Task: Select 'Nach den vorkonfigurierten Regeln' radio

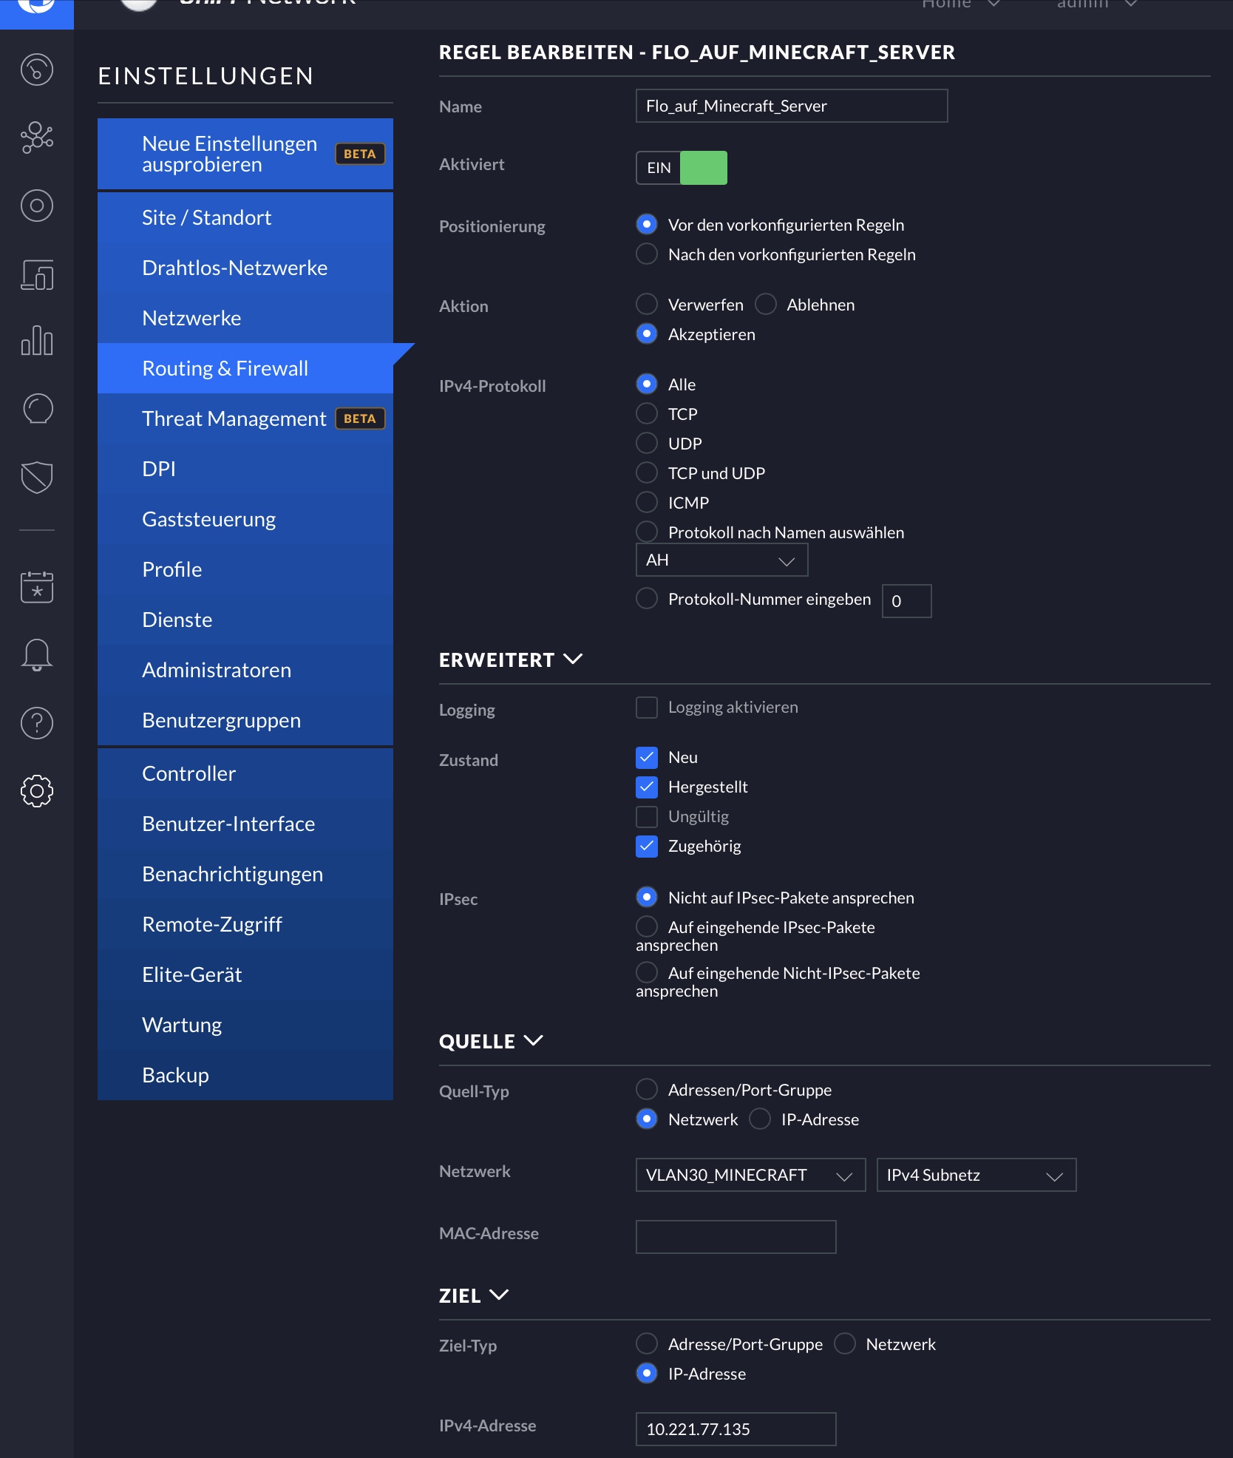Action: pyautogui.click(x=647, y=254)
